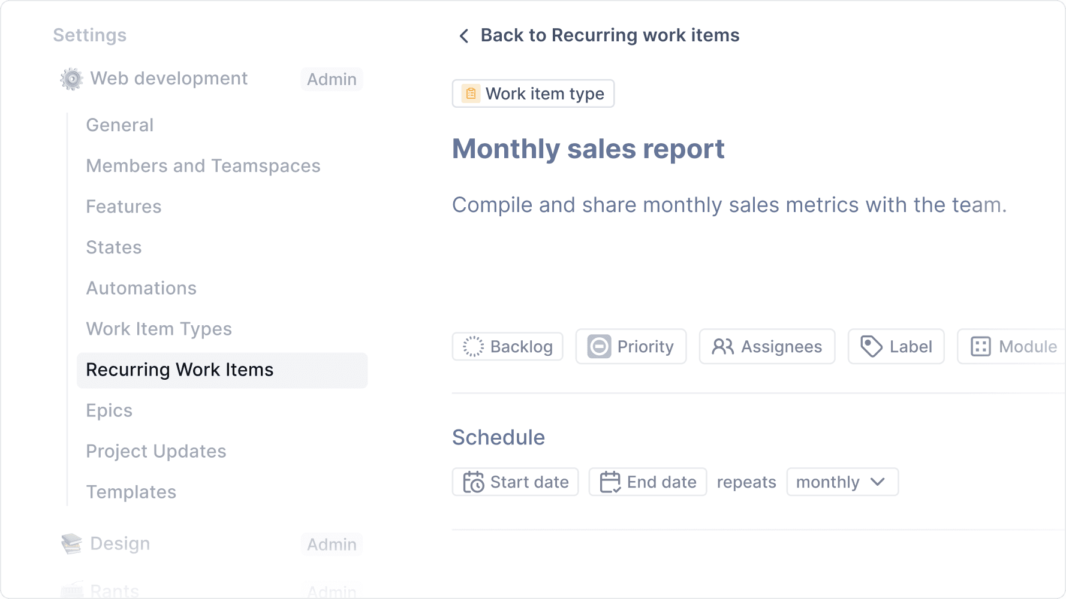Click the Design project icon

point(72,543)
